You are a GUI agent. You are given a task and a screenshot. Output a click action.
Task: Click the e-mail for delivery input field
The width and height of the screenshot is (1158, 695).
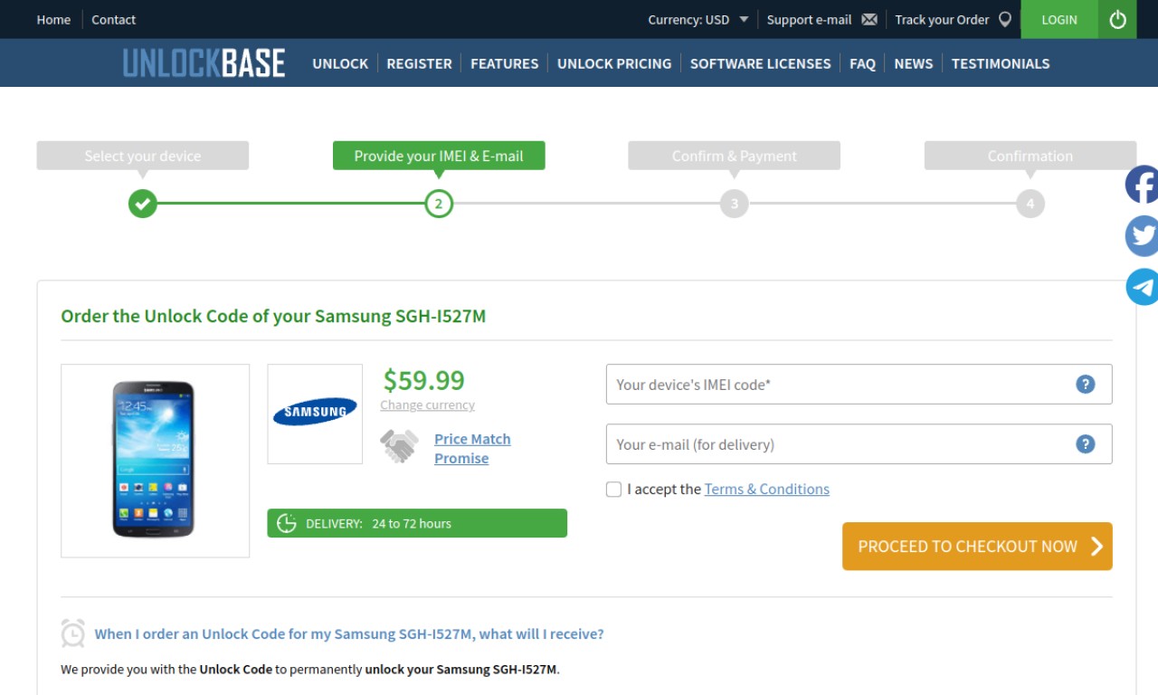coord(859,444)
